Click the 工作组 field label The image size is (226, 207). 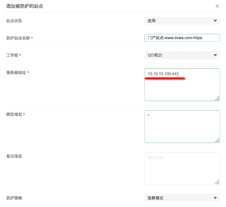(12, 55)
